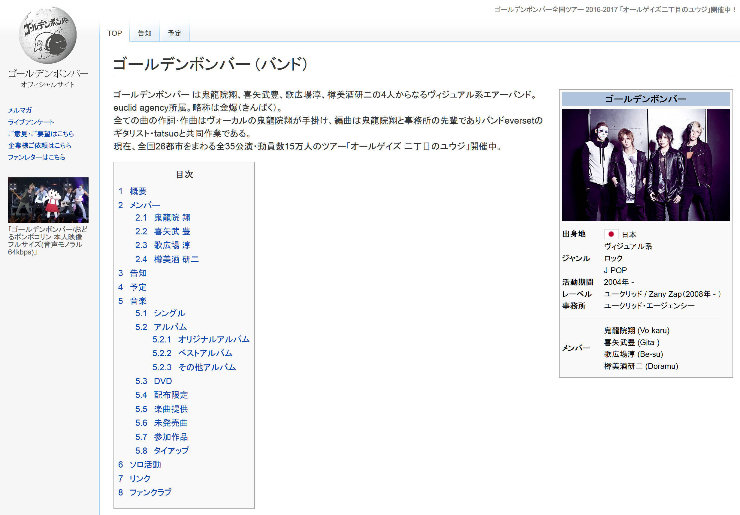Image resolution: width=740 pixels, height=515 pixels.
Task: Go to タイアップ section link
Action: [171, 450]
